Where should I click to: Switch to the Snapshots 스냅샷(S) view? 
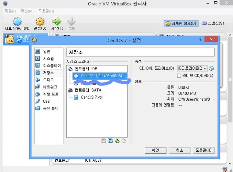213,23
